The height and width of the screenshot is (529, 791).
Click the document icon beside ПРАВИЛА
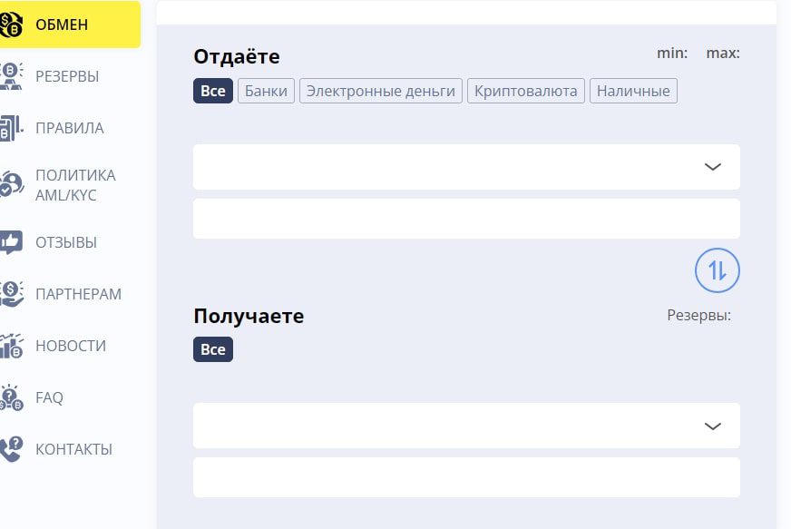tap(11, 128)
